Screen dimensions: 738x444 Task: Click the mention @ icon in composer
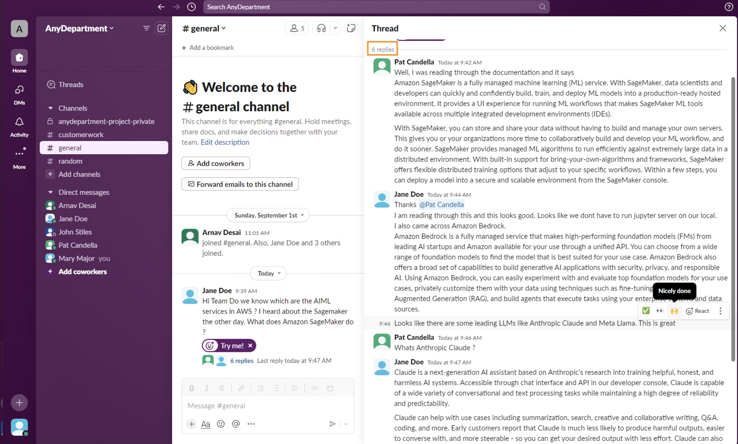click(x=236, y=424)
